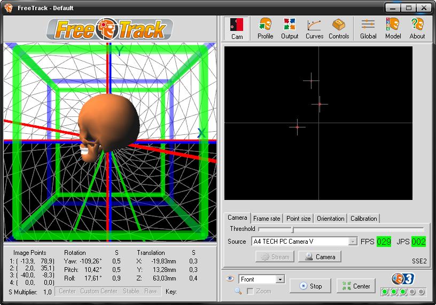Open the Cam toolbar page
This screenshot has width=436, height=305.
pyautogui.click(x=237, y=29)
